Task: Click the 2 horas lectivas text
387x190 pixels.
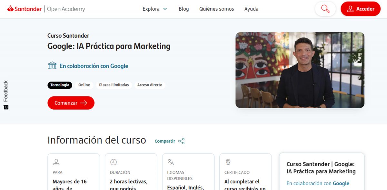Action: coord(129,184)
